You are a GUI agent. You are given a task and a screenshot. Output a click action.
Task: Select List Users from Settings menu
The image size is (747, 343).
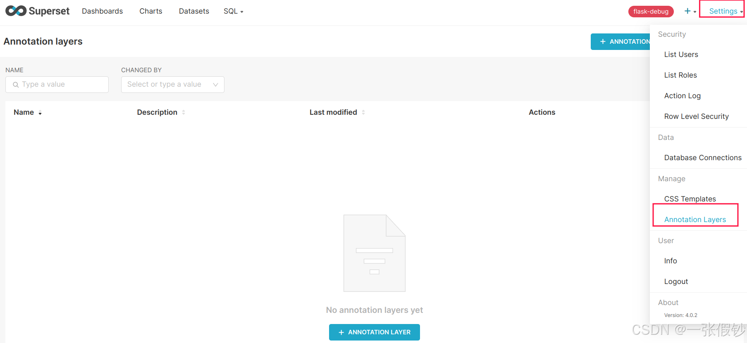pyautogui.click(x=681, y=54)
